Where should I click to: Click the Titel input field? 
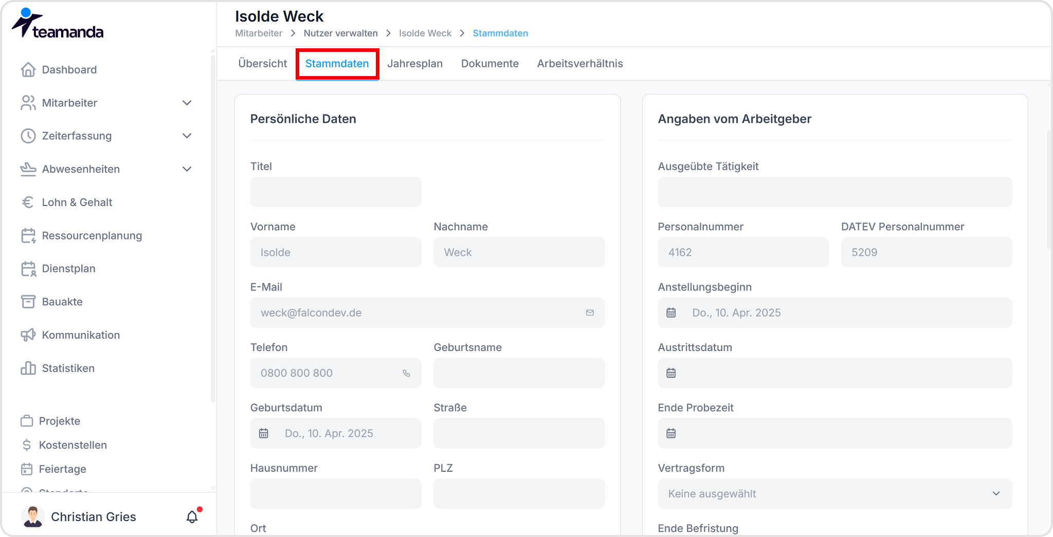336,192
